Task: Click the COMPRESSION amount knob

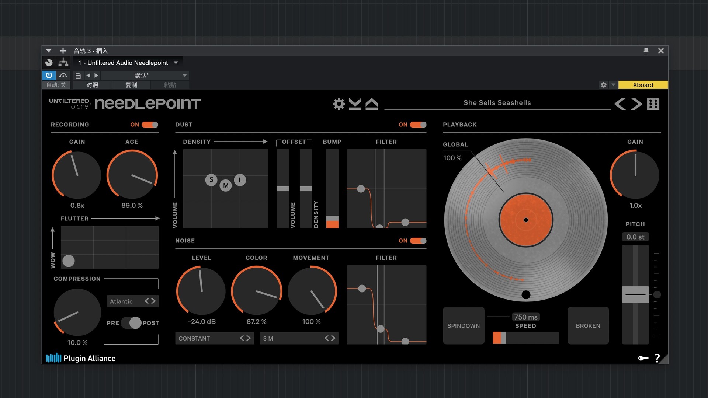Action: (x=77, y=312)
